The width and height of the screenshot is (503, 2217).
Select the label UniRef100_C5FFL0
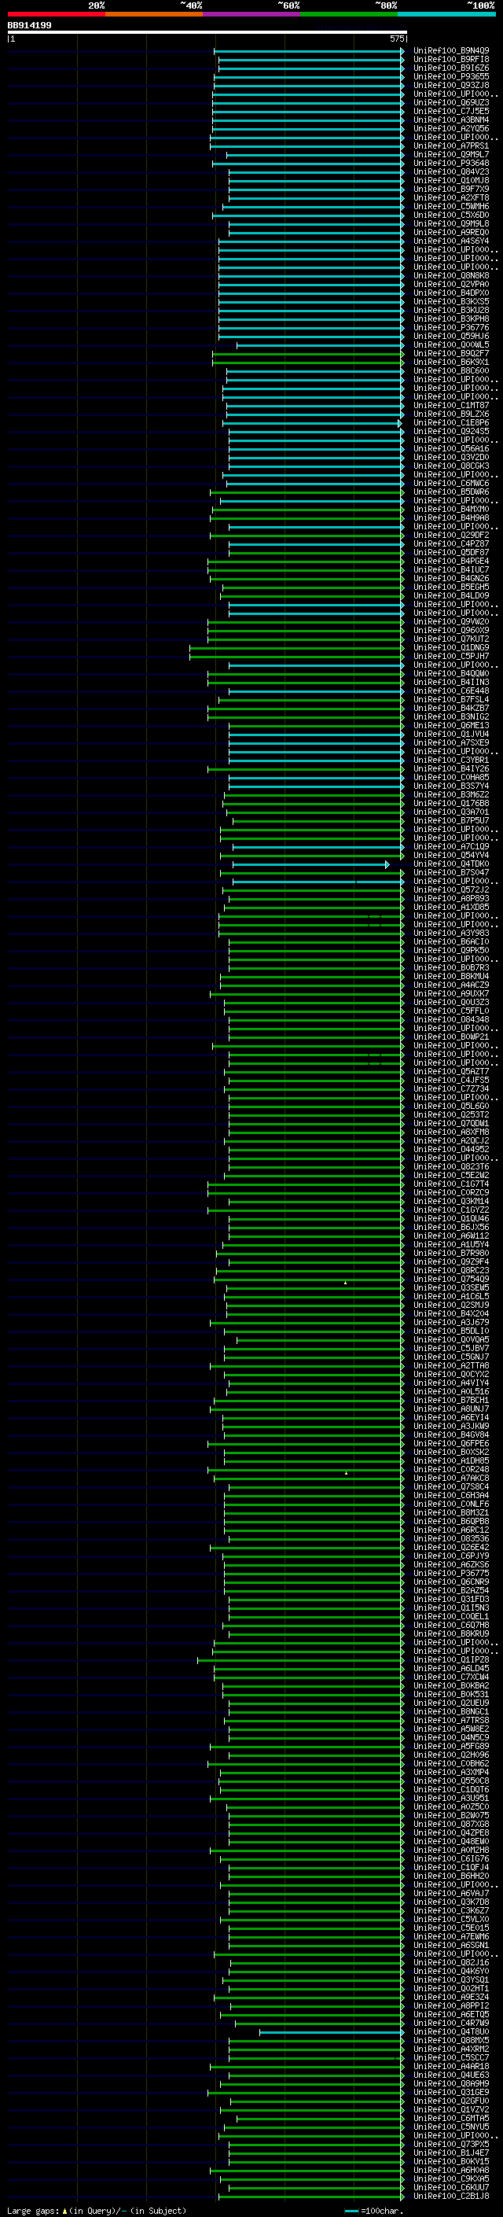pos(450,1011)
